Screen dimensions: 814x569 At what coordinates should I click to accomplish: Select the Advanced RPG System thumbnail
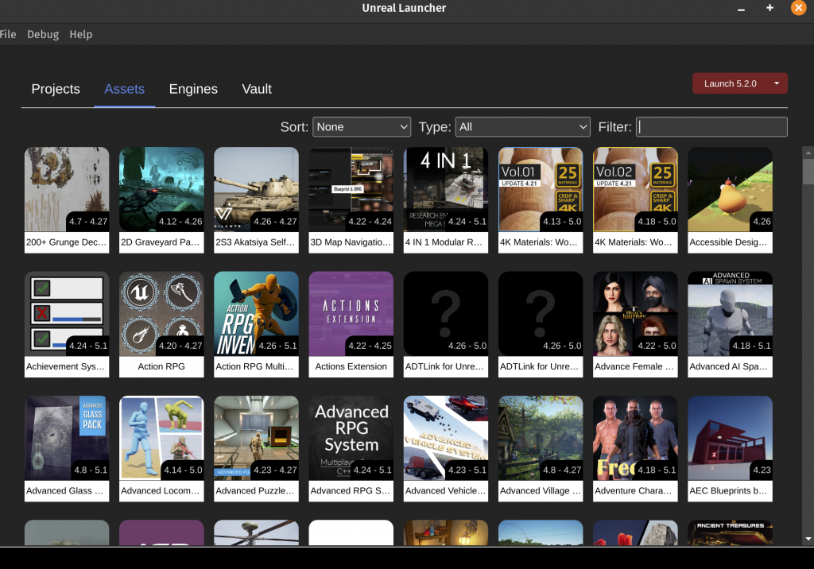351,438
